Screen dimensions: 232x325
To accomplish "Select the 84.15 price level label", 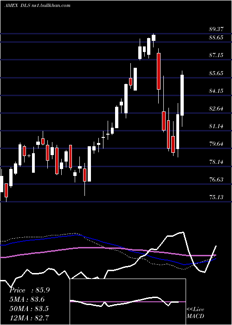I will tap(216, 91).
